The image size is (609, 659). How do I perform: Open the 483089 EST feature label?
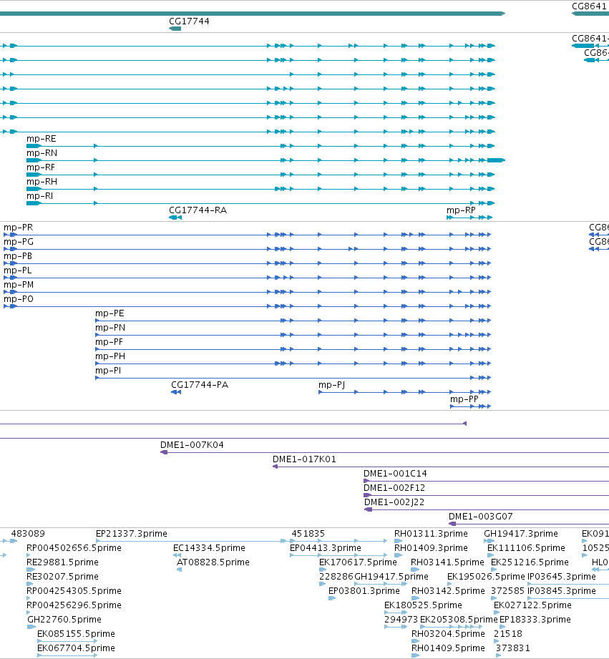click(x=28, y=533)
